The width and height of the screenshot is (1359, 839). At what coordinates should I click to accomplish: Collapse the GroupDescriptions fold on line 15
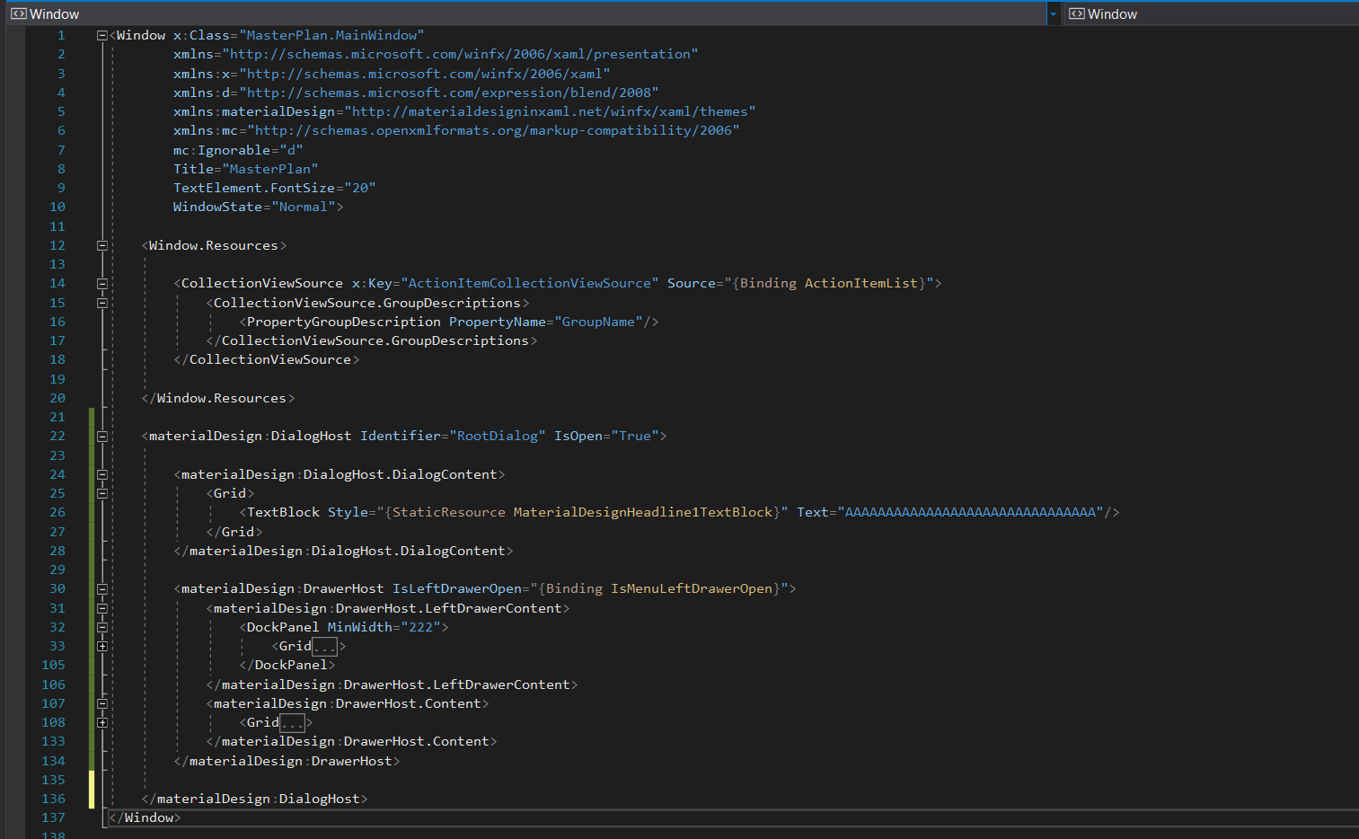(101, 303)
